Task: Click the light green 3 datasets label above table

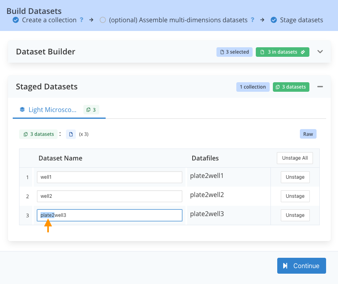Action: tap(39, 134)
